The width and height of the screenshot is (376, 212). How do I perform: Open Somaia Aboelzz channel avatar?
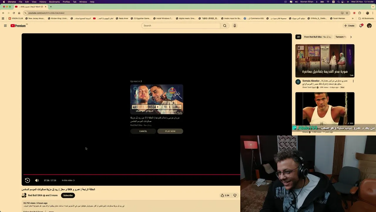click(x=298, y=82)
